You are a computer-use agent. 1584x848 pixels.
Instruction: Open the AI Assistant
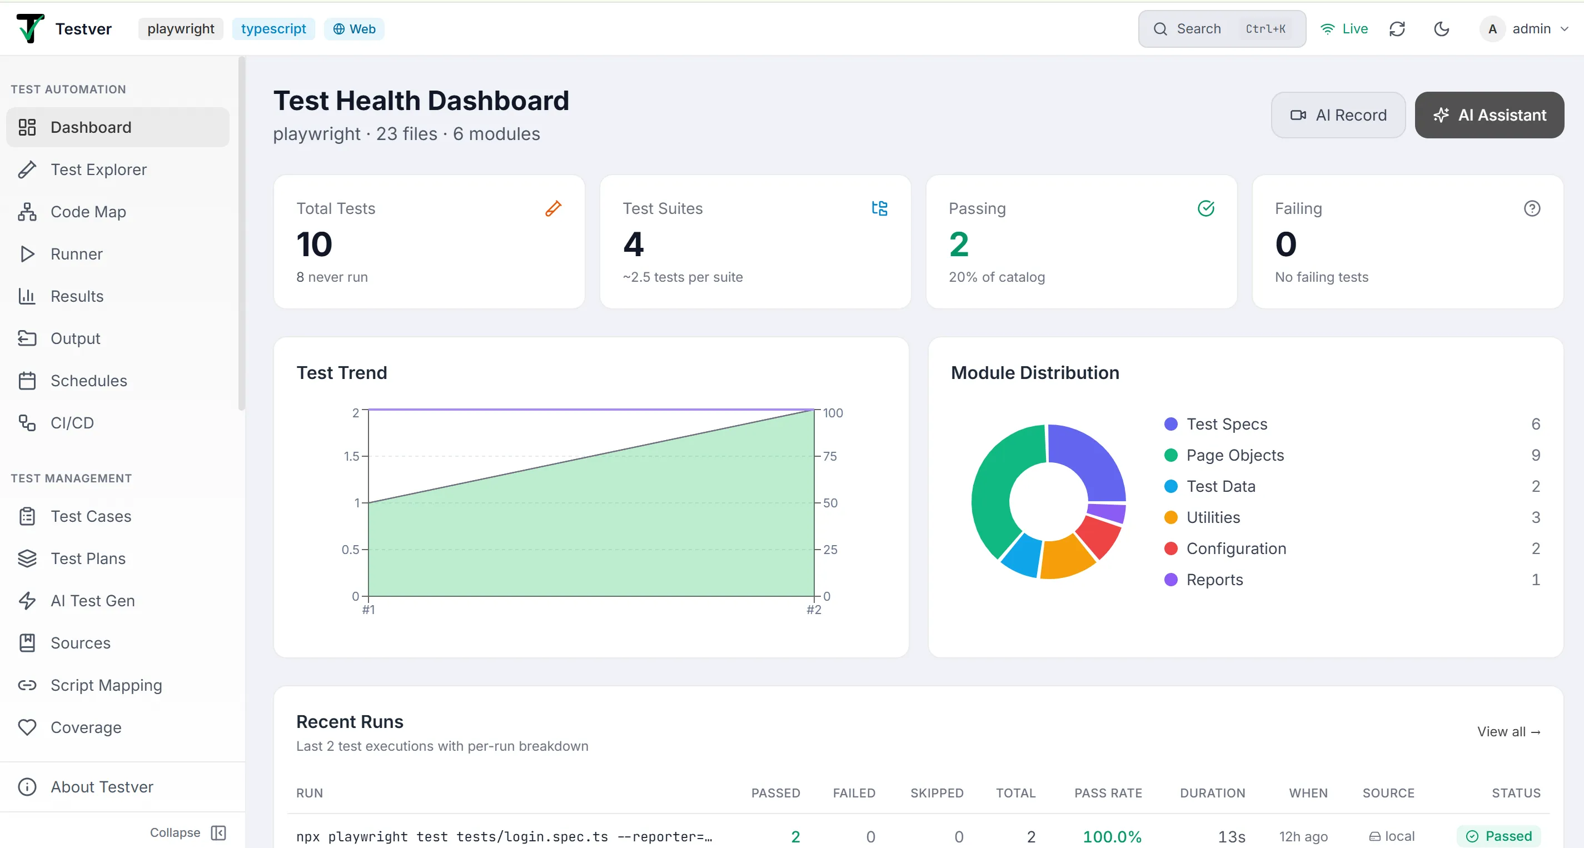click(x=1490, y=115)
